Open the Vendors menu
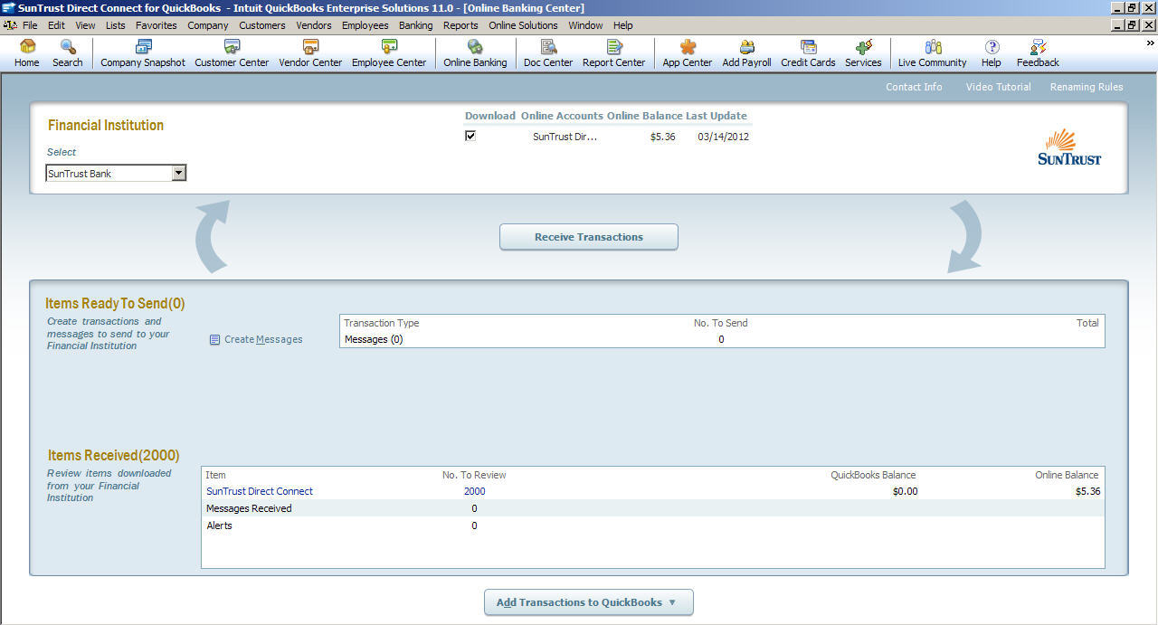 tap(314, 25)
